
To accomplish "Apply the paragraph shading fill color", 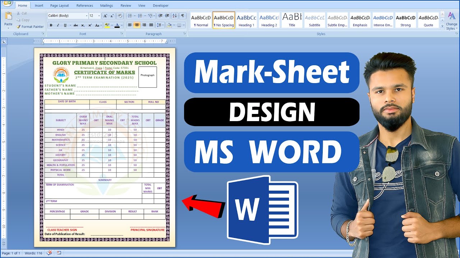I will click(x=169, y=25).
